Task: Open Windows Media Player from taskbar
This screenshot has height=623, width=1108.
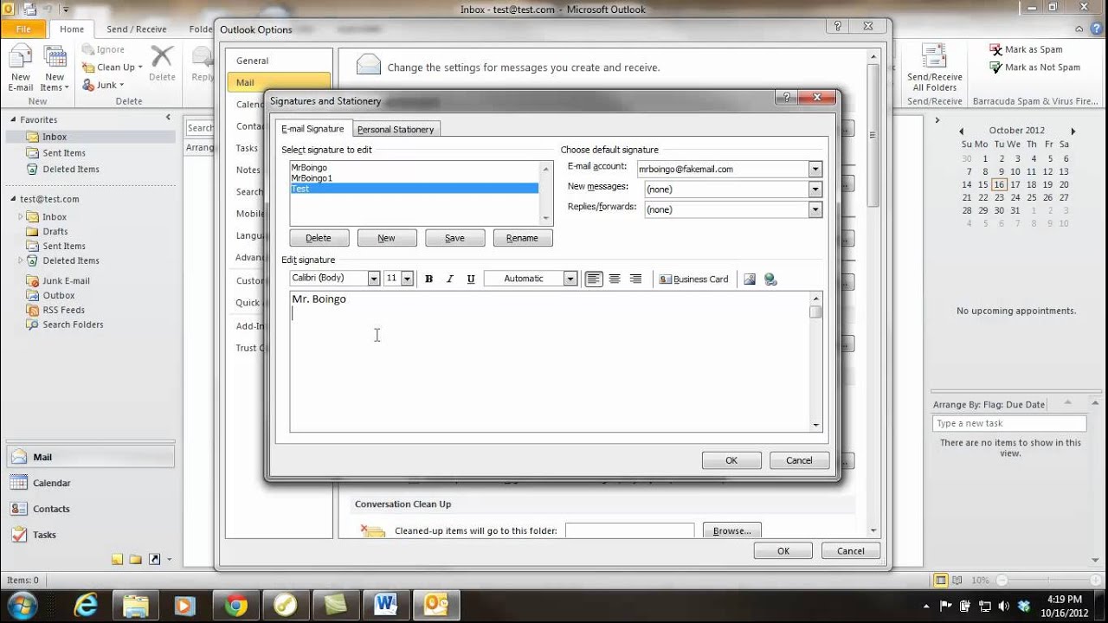Action: click(x=186, y=605)
